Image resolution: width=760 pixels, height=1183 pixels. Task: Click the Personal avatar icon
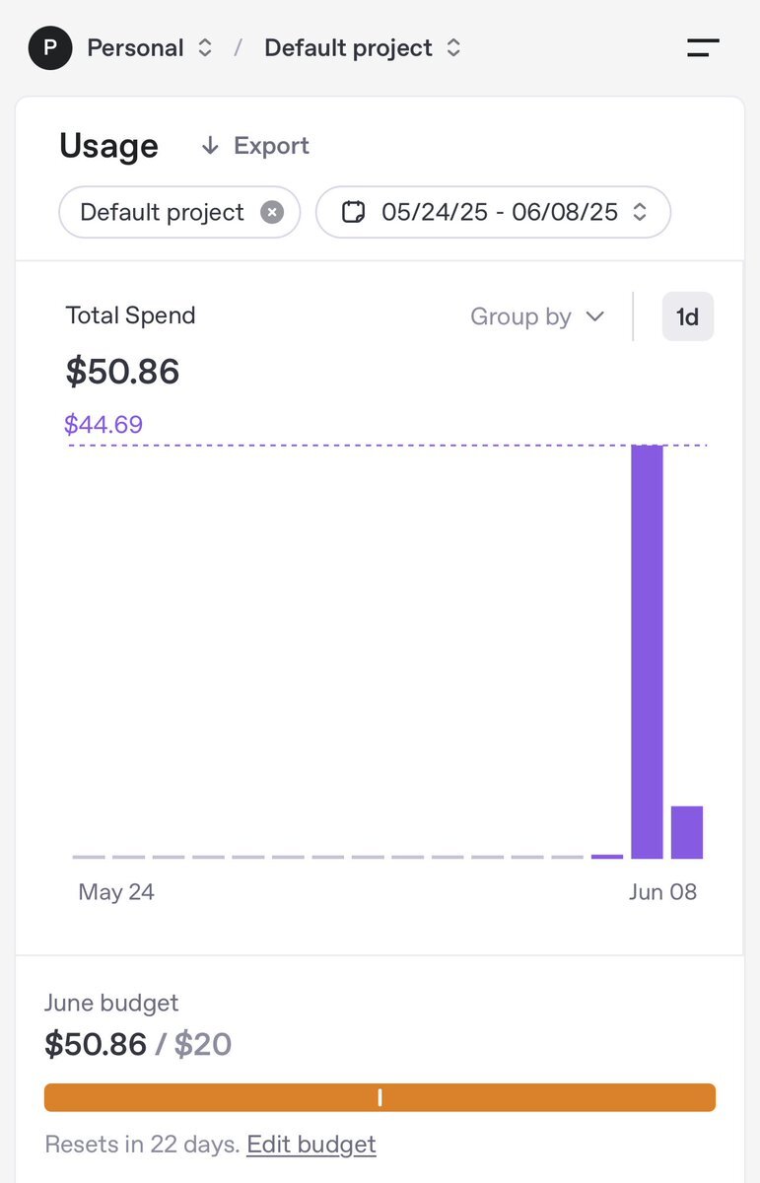[x=50, y=47]
